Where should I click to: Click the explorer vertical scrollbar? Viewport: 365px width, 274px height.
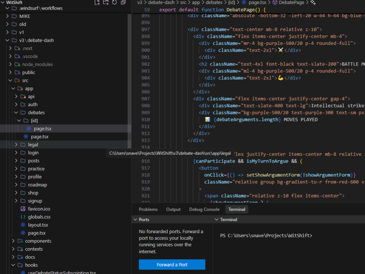coord(130,81)
